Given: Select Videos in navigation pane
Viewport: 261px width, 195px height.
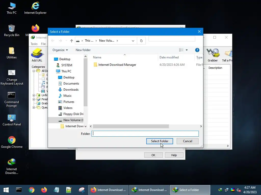Looking at the screenshot, I should (x=65, y=108).
